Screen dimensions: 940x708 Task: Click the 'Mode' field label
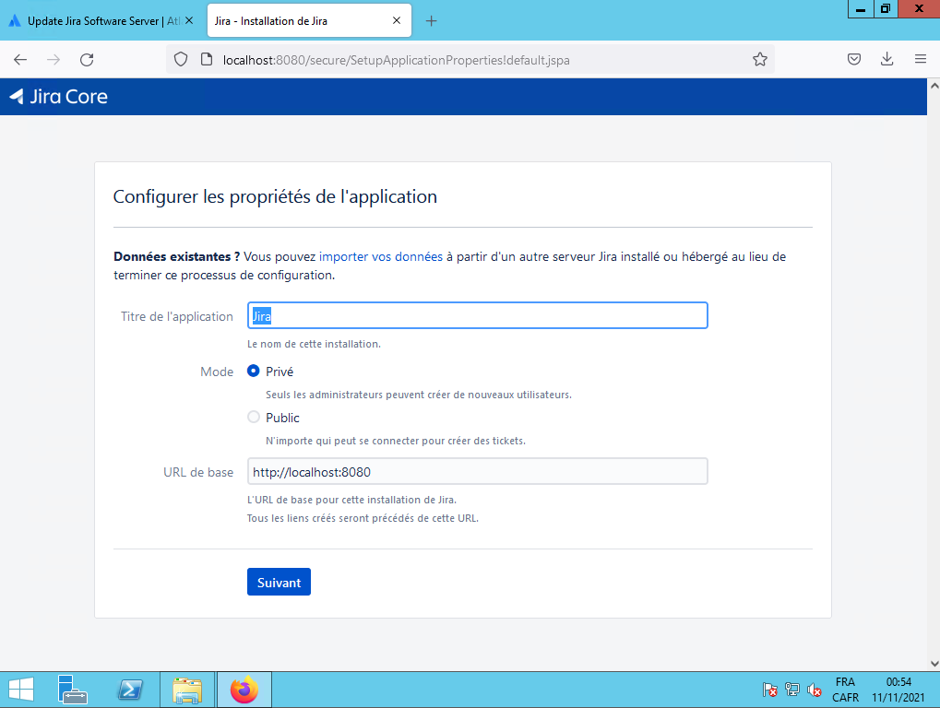217,372
